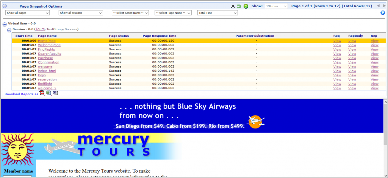This screenshot has width=388, height=178.
Task: Open the 'Show all sessions' dropdown
Action: coord(81,13)
